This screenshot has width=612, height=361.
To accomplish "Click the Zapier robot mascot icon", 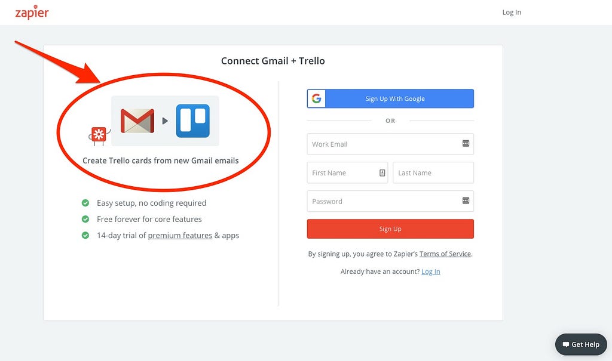I will click(x=99, y=136).
